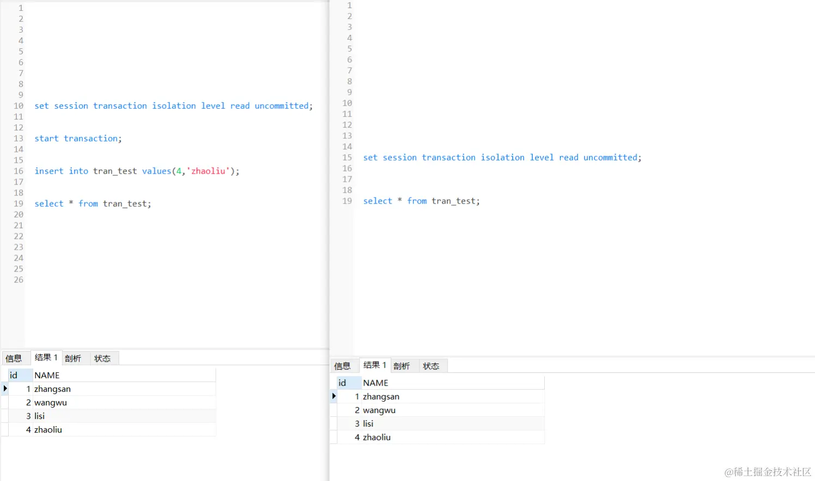Image resolution: width=815 pixels, height=481 pixels.
Task: Click the row marker arrow beside zhangsan, left results
Action: pyautogui.click(x=5, y=389)
